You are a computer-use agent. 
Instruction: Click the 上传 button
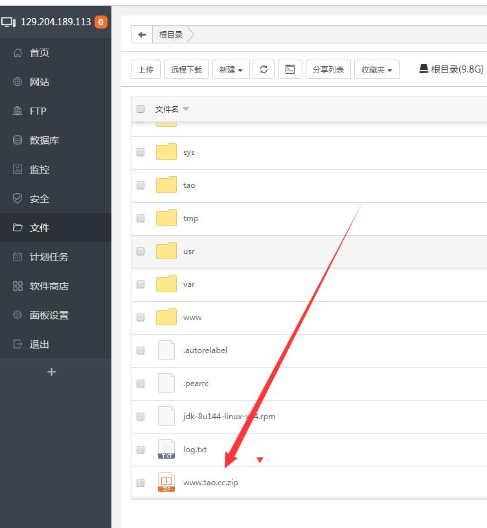pyautogui.click(x=146, y=69)
